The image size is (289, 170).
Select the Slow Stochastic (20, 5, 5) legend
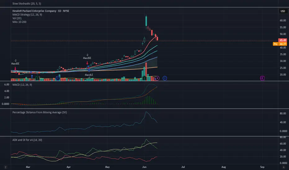pyautogui.click(x=27, y=3)
